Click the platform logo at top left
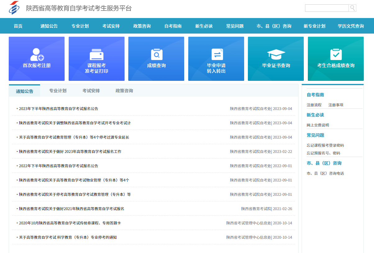This screenshot has height=253, width=374. pyautogui.click(x=14, y=8)
